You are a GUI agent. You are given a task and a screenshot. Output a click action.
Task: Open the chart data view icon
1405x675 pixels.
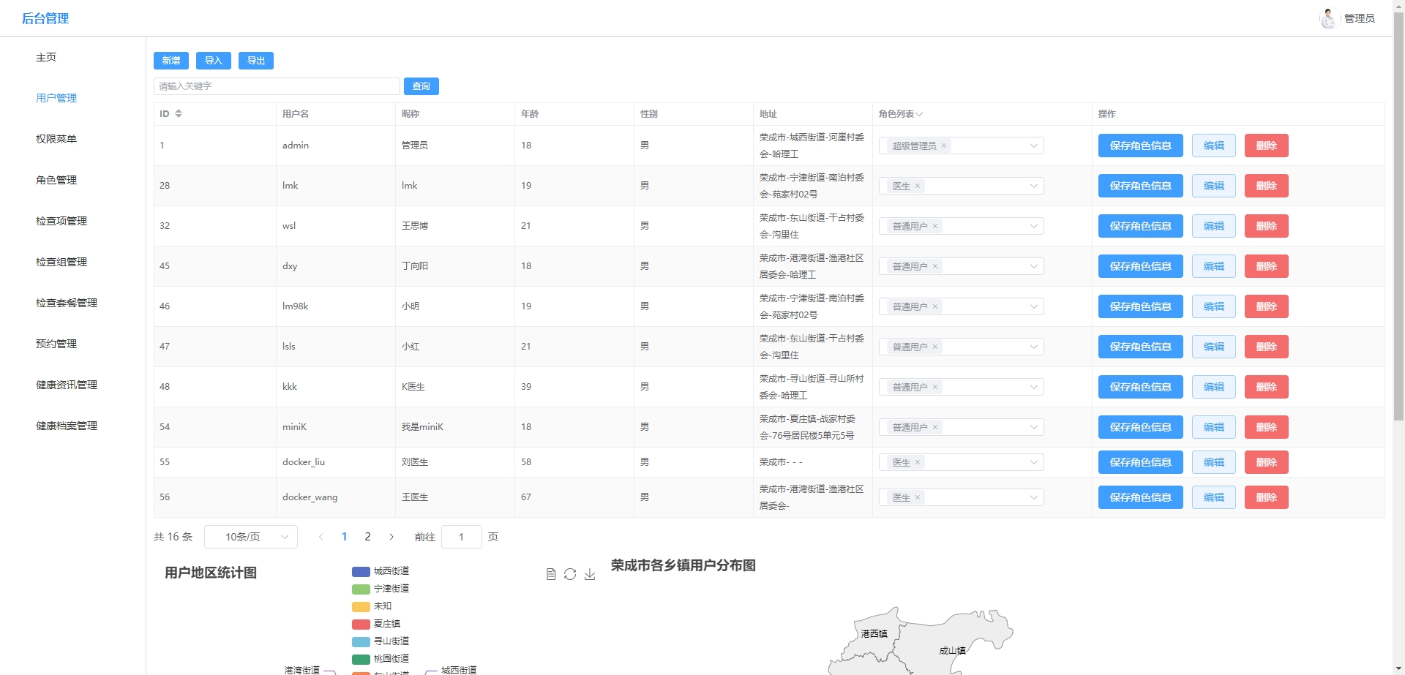(551, 574)
